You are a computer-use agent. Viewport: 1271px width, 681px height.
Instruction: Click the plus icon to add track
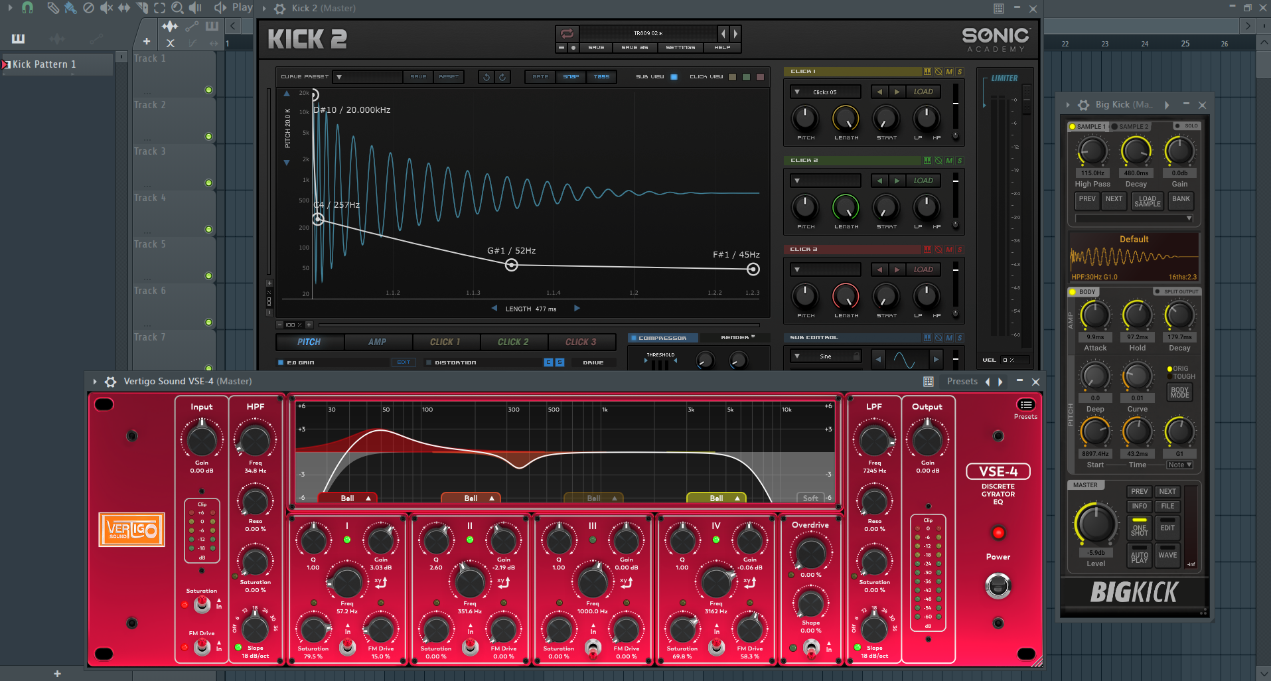147,41
